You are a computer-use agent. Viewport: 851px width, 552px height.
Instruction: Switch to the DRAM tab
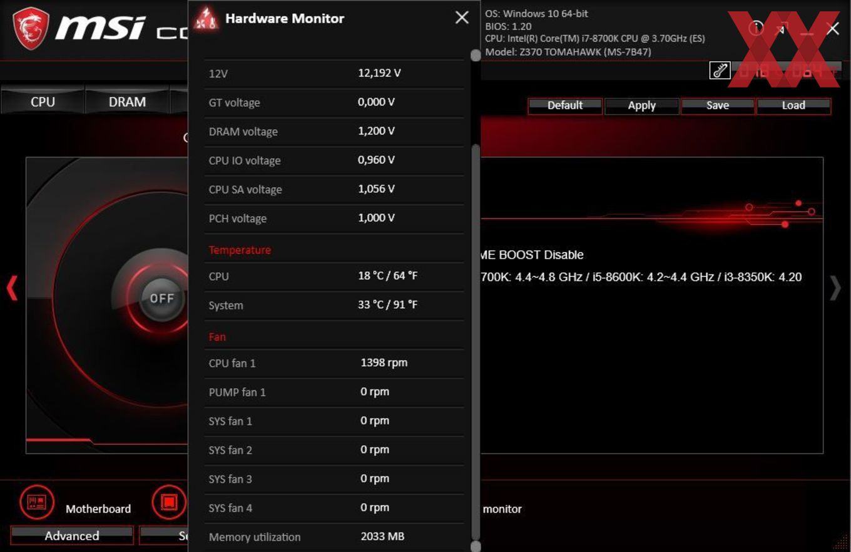(127, 102)
